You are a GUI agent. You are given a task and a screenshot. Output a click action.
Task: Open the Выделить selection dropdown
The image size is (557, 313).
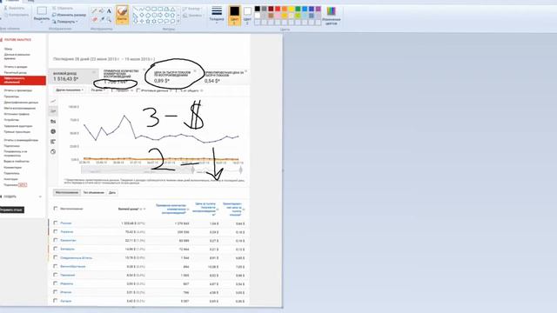(x=42, y=16)
